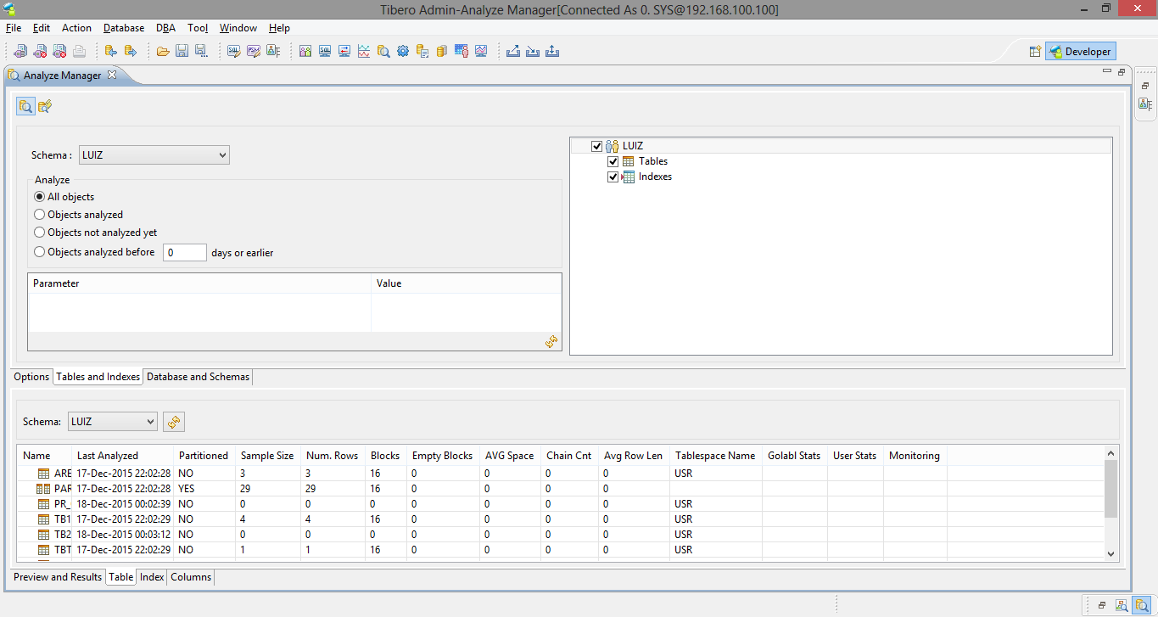Image resolution: width=1158 pixels, height=617 pixels.
Task: Switch to the Index bottom tab
Action: pyautogui.click(x=152, y=577)
